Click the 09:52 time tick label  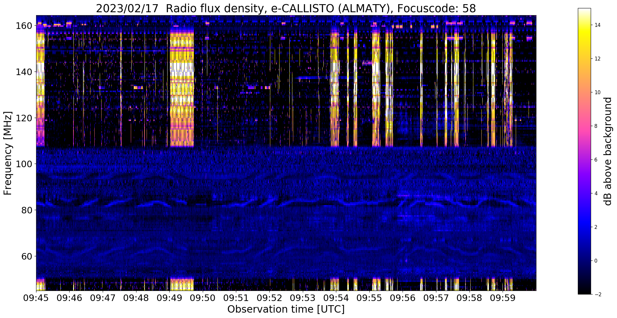coord(270,298)
